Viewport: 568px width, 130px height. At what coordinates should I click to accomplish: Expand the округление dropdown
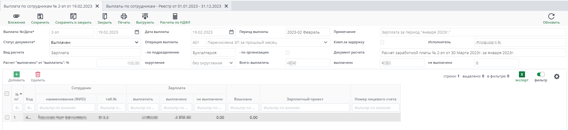point(231,63)
